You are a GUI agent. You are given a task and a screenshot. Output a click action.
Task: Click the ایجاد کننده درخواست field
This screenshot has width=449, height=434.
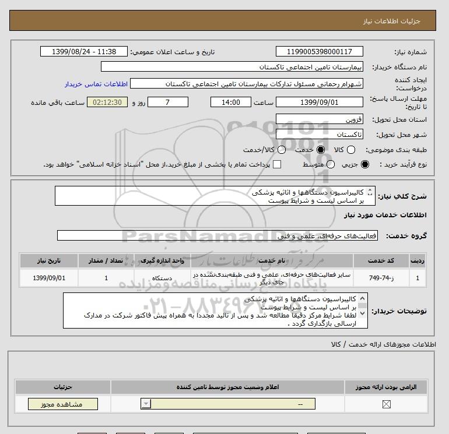(247, 83)
